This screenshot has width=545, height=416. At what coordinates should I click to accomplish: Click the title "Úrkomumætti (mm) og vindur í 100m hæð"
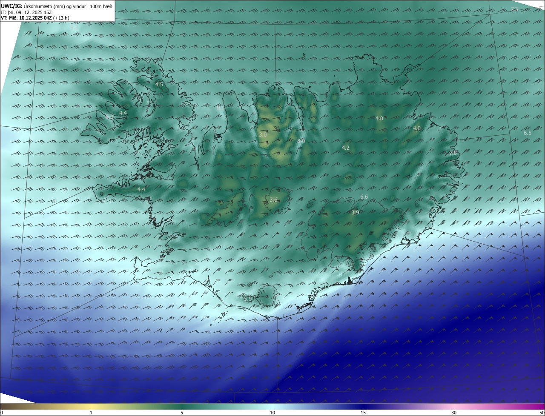68,6
